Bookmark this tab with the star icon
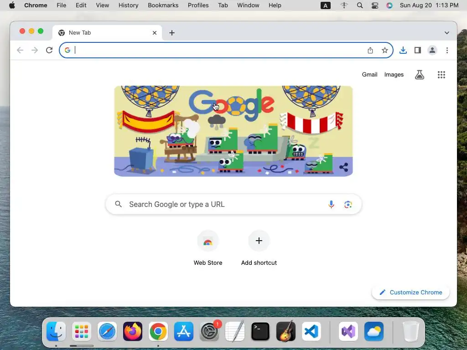 point(385,50)
